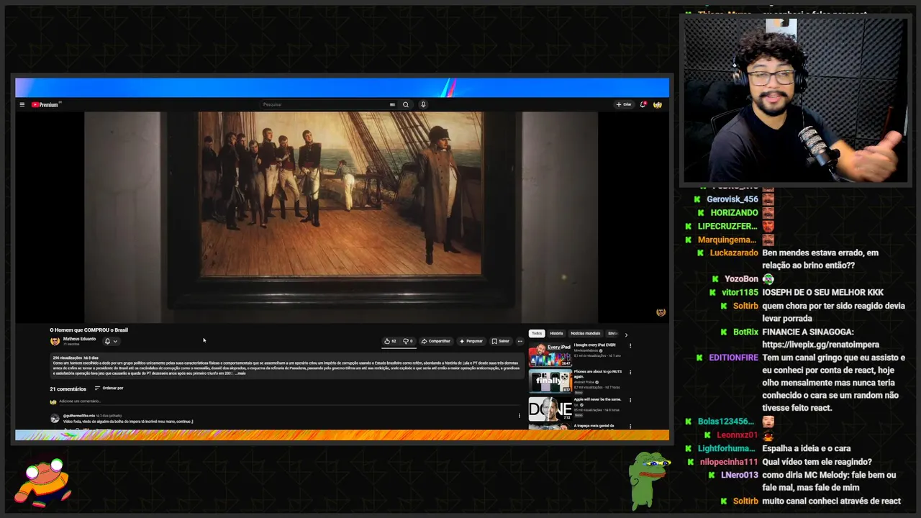The height and width of the screenshot is (518, 921).
Task: Select the Notícias mundiais filter chip
Action: click(585, 334)
